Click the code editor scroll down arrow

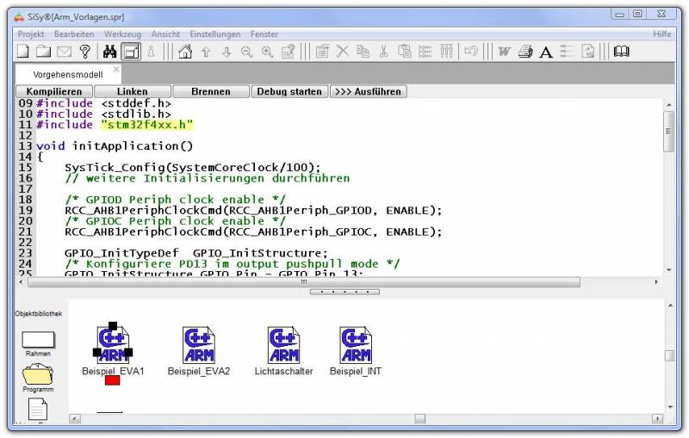coord(668,270)
